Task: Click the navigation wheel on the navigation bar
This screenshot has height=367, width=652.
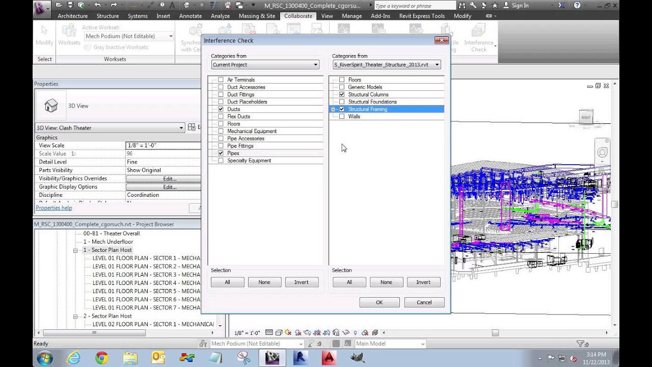Action: 603,152
